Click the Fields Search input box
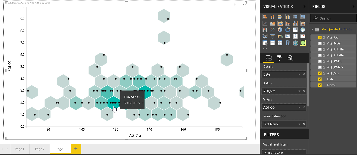Image resolution: width=357 pixels, height=155 pixels. 336,18
